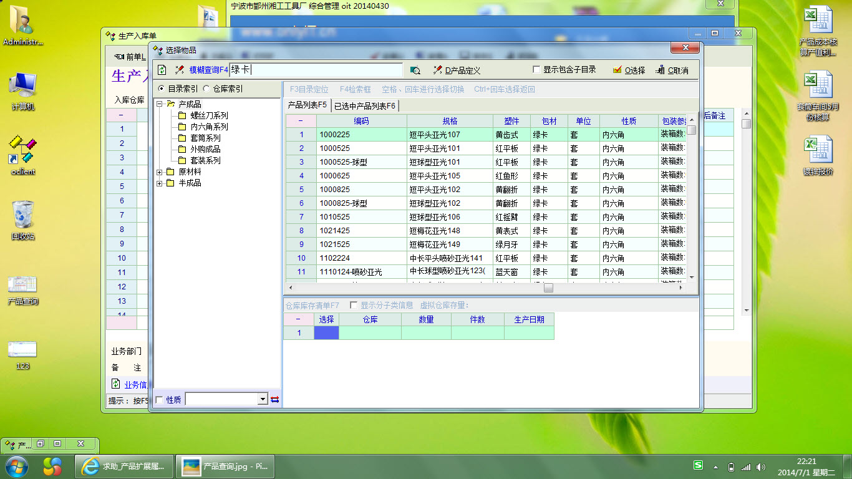
Task: Open the 回收站 recycle bin icon
Action: click(x=22, y=220)
